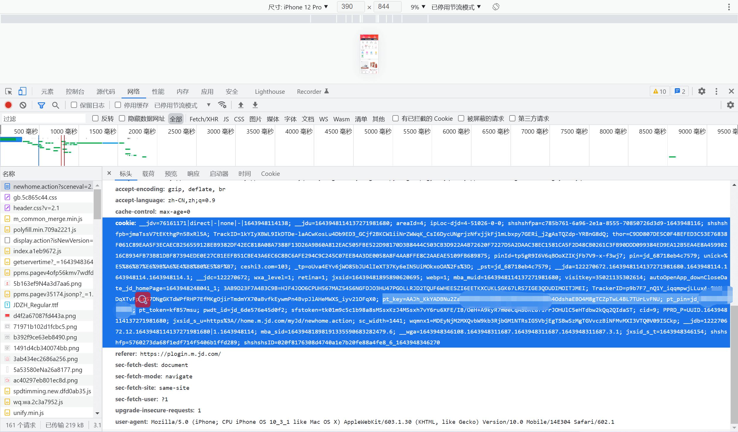Open the Lighthouse tab
The image size is (738, 432).
click(x=270, y=91)
